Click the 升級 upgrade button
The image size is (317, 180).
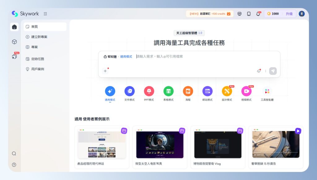[290, 14]
